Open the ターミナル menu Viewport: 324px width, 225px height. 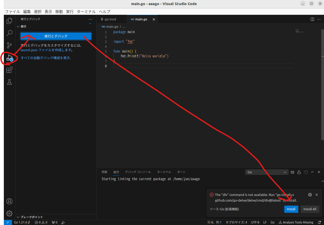point(86,11)
